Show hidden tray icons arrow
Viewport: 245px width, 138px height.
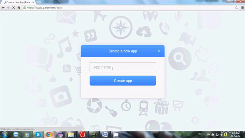204,135
